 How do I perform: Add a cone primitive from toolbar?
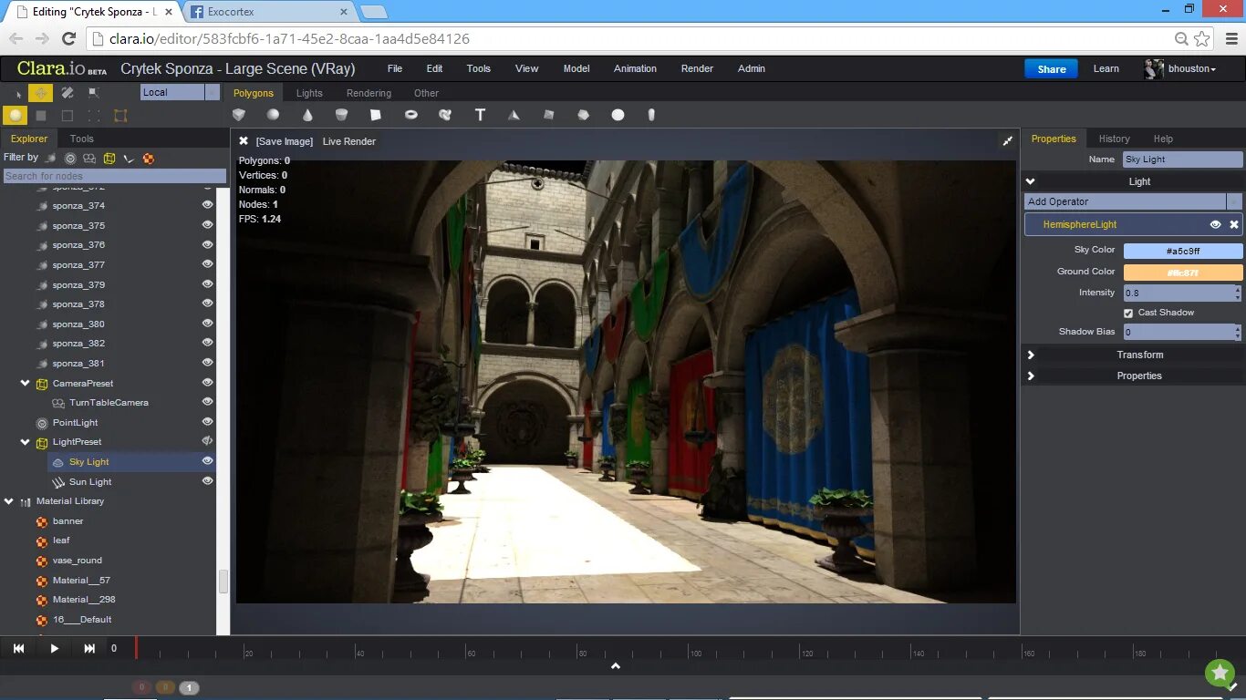[x=307, y=115]
